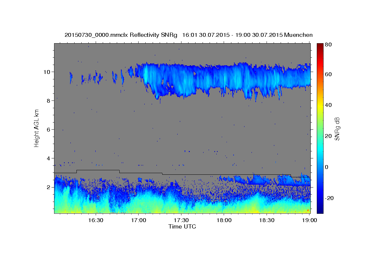Click the height tick label 6
This screenshot has height=256, width=384.
(x=49, y=129)
